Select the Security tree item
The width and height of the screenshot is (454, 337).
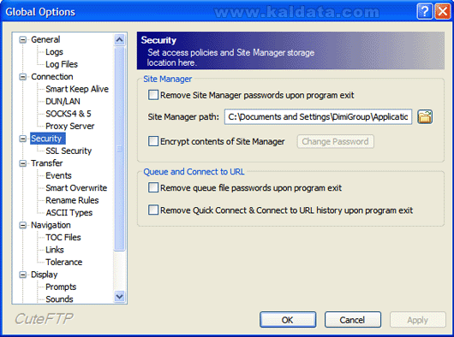(x=48, y=139)
